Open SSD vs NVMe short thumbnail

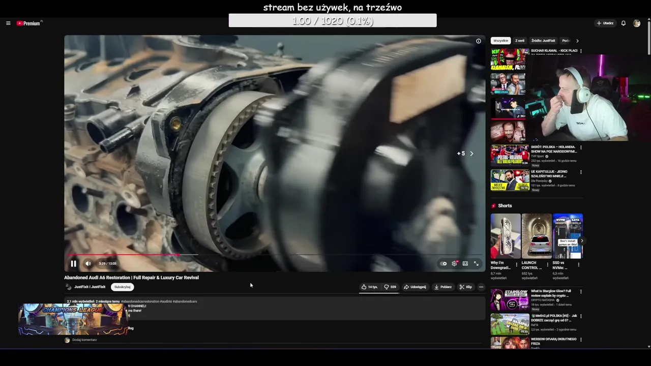[x=568, y=236]
